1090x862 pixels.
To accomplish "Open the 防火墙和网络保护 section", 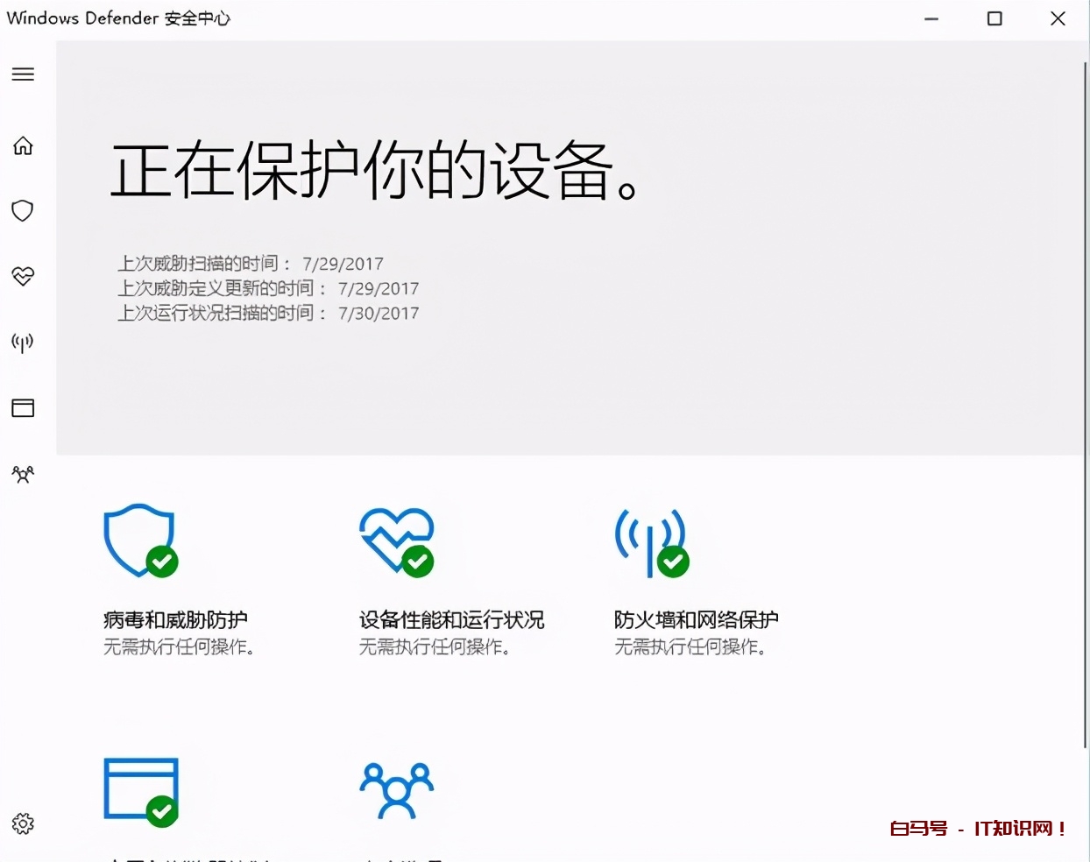I will (x=697, y=619).
